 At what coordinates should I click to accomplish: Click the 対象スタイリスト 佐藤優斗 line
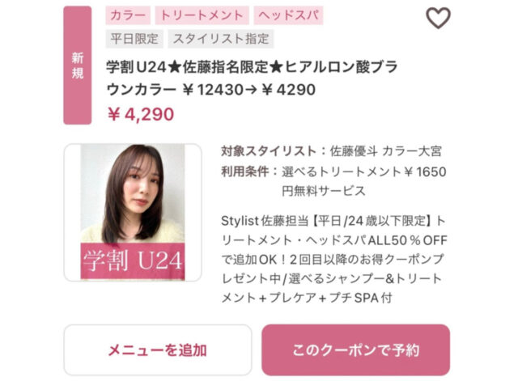tap(331, 151)
